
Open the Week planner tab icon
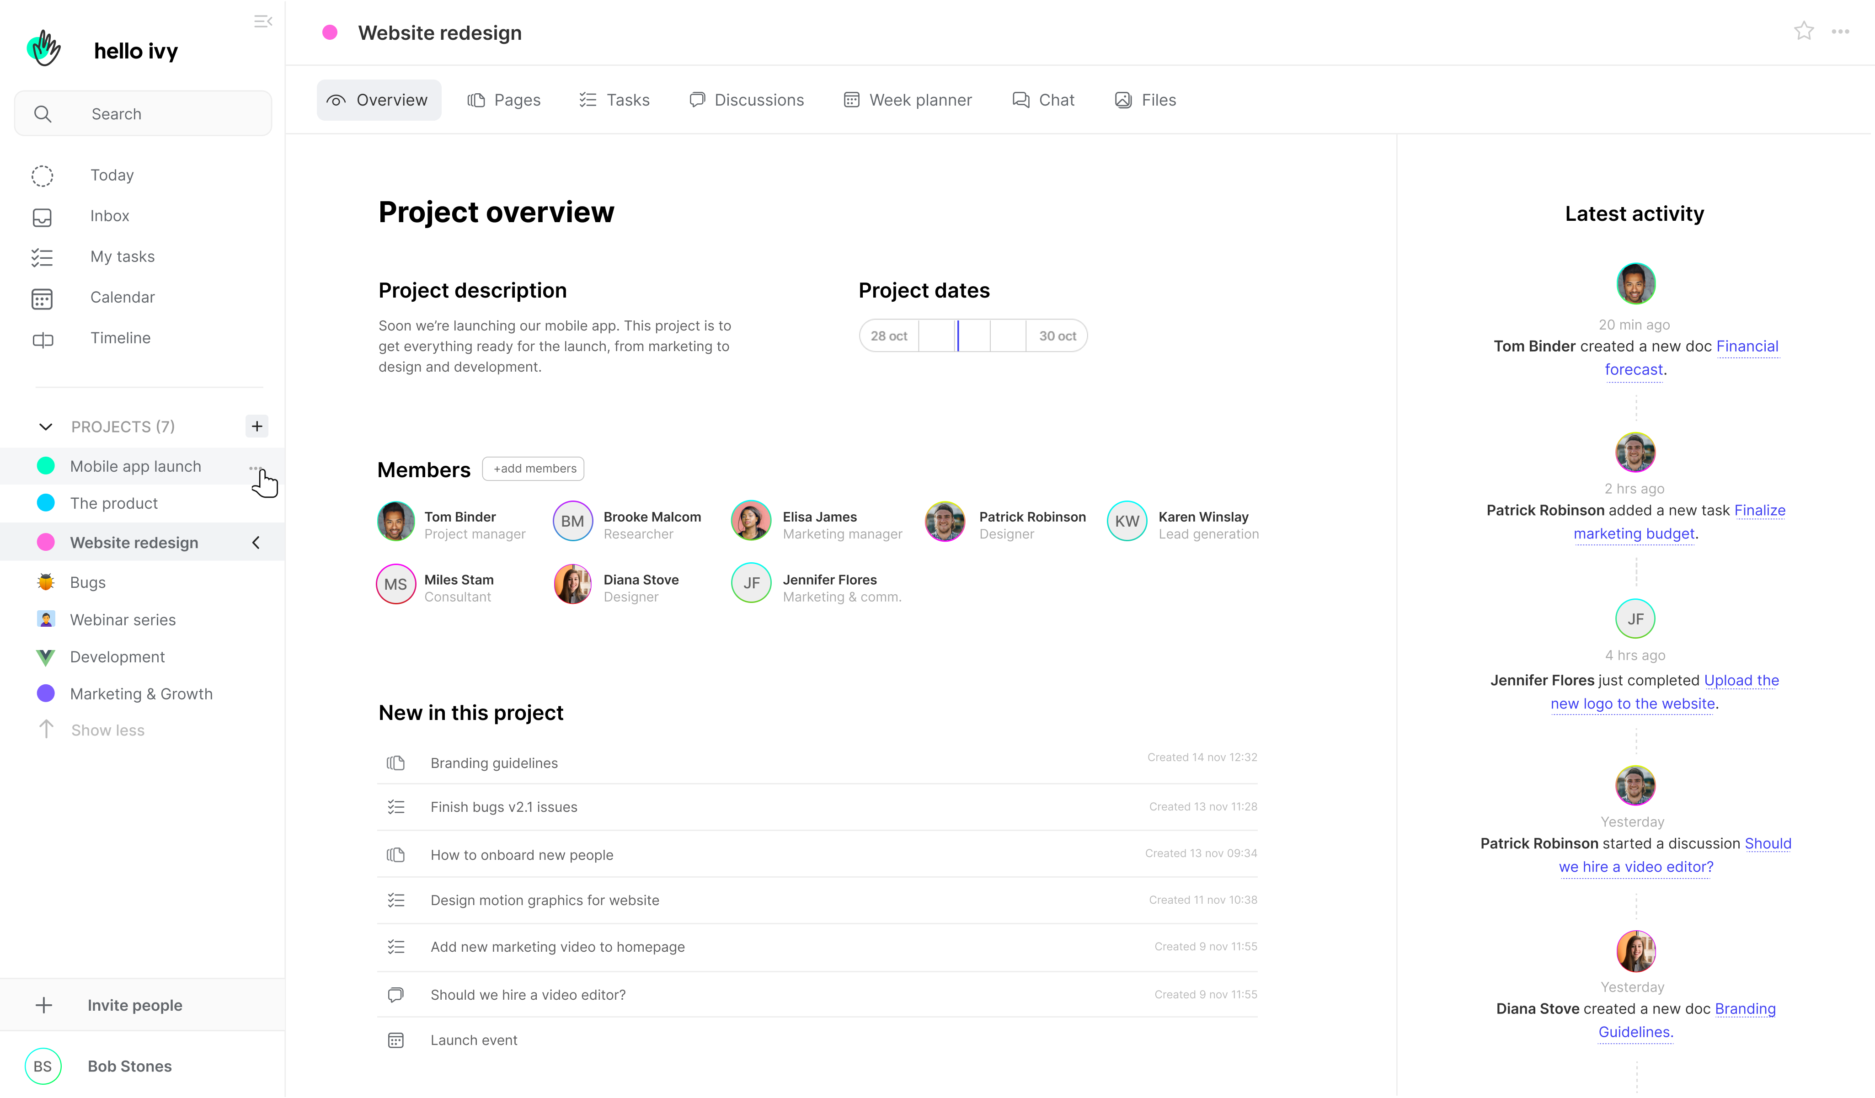pyautogui.click(x=851, y=99)
